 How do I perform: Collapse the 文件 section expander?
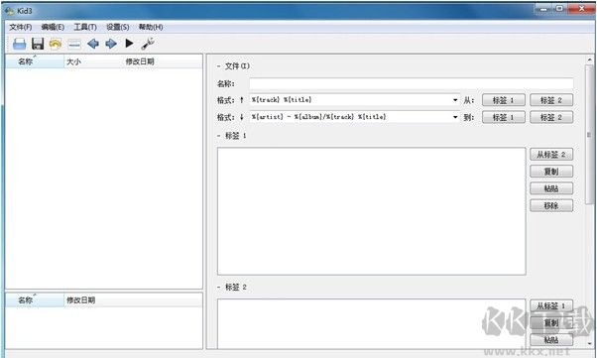click(x=219, y=66)
